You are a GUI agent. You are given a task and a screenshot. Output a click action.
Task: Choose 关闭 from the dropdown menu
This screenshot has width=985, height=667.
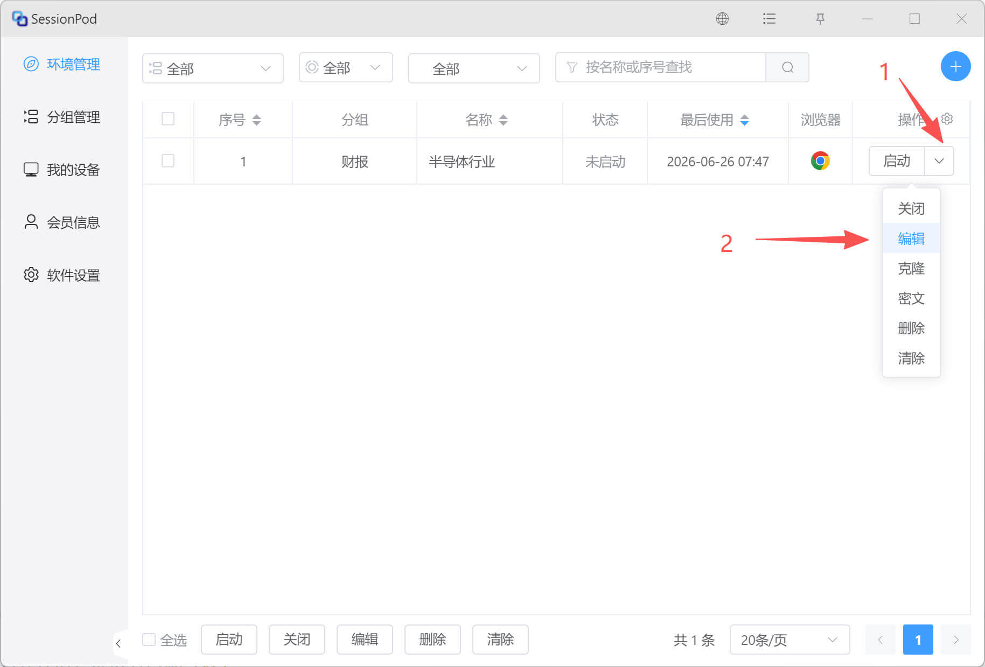(x=911, y=208)
